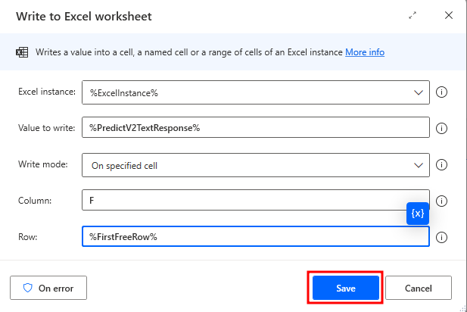Image resolution: width=467 pixels, height=312 pixels.
Task: Expand the Write mode dropdown
Action: [419, 165]
